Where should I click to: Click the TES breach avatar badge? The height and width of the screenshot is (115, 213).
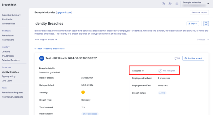41,58
